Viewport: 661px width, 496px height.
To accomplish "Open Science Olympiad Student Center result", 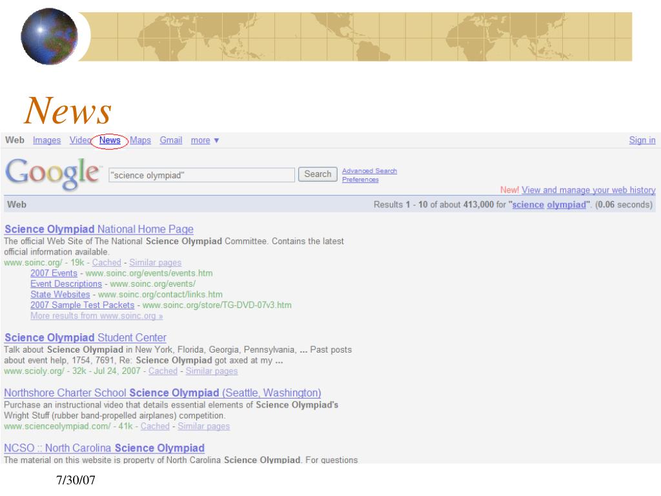I will (x=86, y=337).
